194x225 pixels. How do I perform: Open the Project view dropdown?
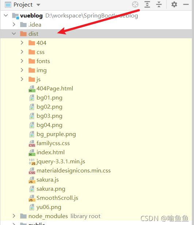(38, 5)
